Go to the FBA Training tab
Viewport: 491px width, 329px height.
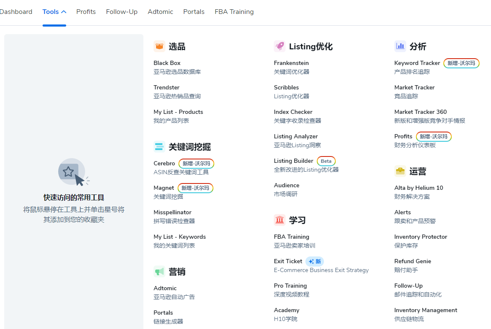(x=234, y=11)
